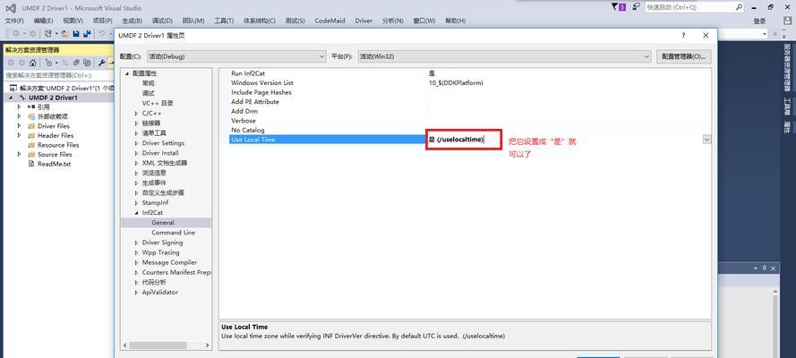Click the 配置管理器(O)... button
This screenshot has width=796, height=358.
pos(684,56)
